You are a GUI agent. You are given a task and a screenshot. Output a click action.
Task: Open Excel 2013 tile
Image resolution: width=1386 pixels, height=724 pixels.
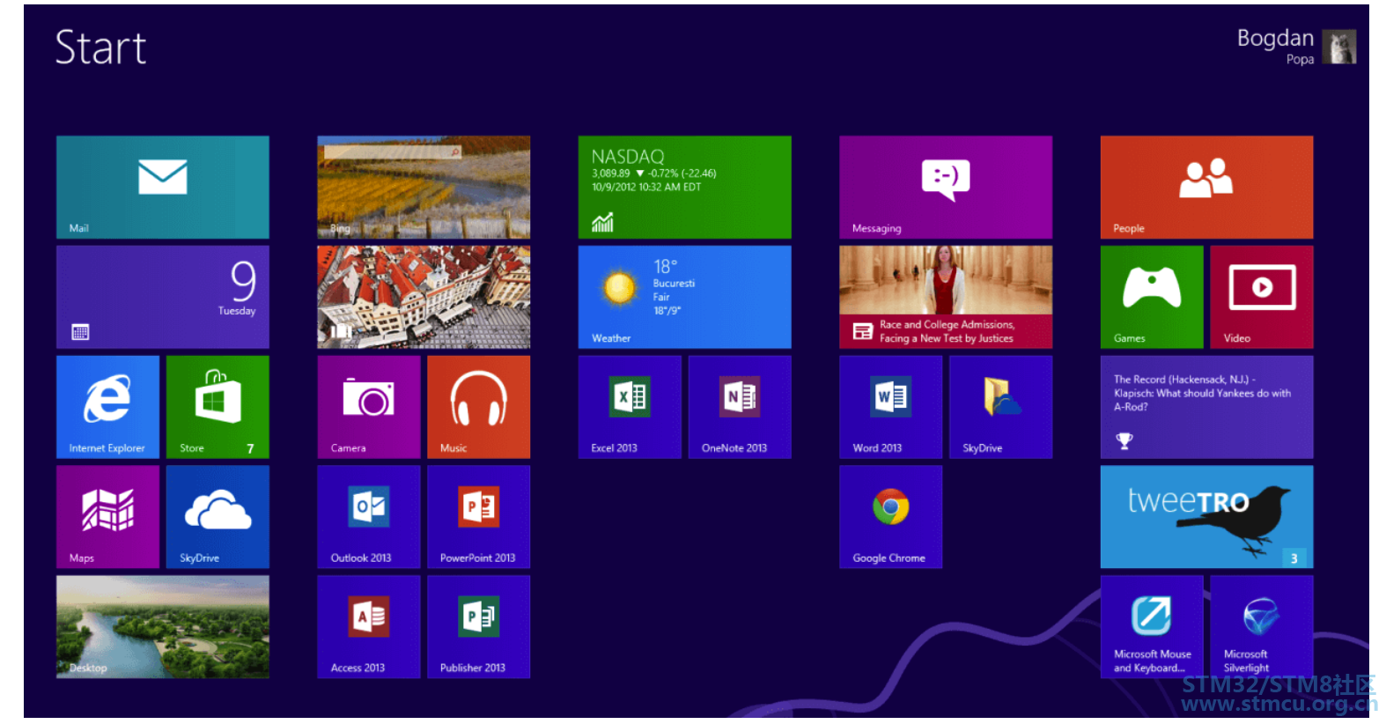tap(630, 407)
